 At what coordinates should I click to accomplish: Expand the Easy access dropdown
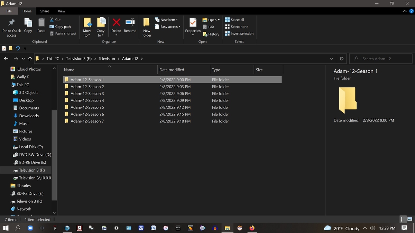pyautogui.click(x=168, y=27)
